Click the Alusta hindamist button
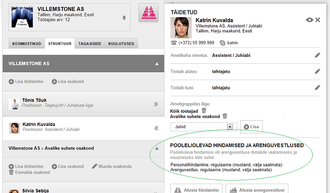This screenshot has width=330, height=193. (x=196, y=190)
